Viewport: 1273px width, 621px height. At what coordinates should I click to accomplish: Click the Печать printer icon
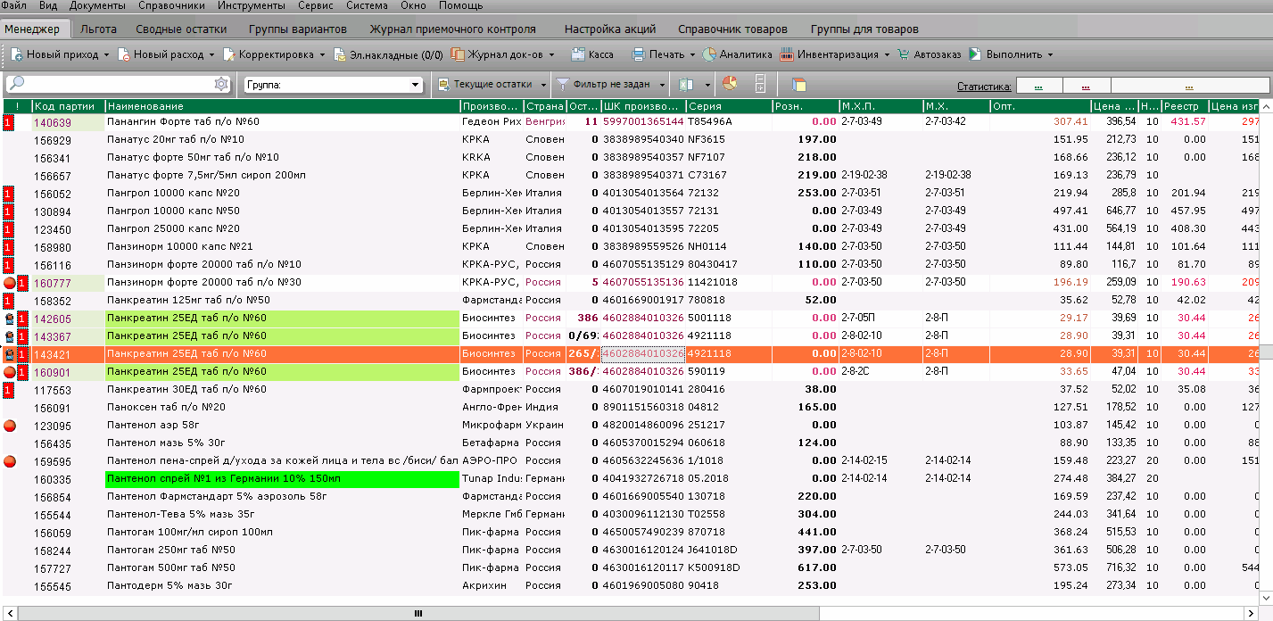pyautogui.click(x=639, y=54)
